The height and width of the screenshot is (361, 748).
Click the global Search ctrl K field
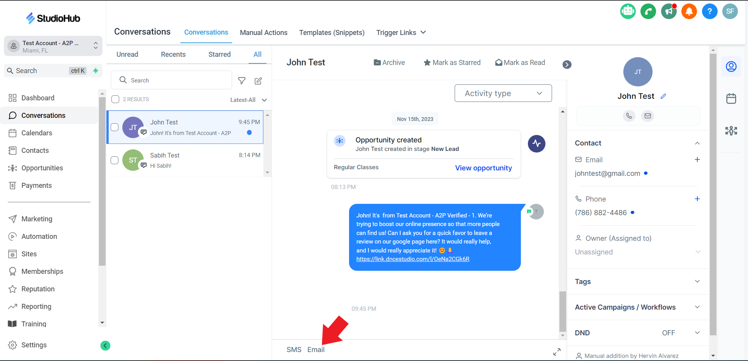46,71
